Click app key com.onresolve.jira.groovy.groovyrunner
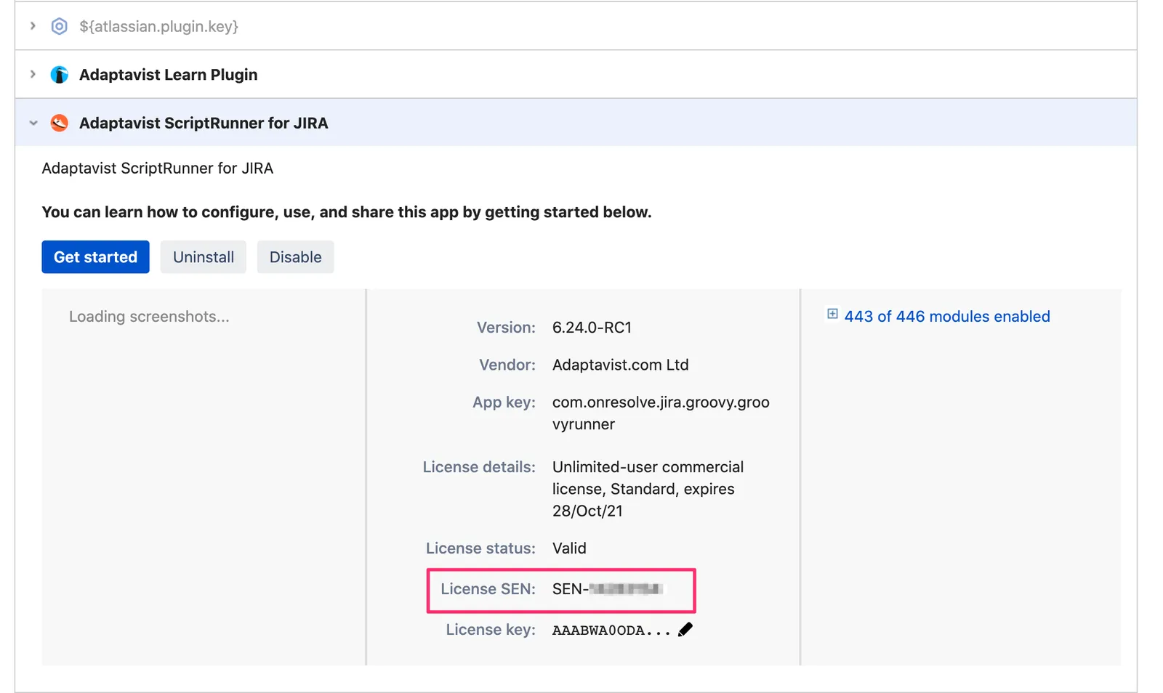The image size is (1163, 693). (661, 413)
